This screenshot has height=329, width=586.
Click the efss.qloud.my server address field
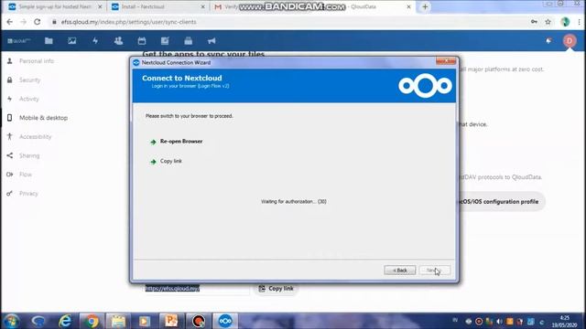pos(196,289)
